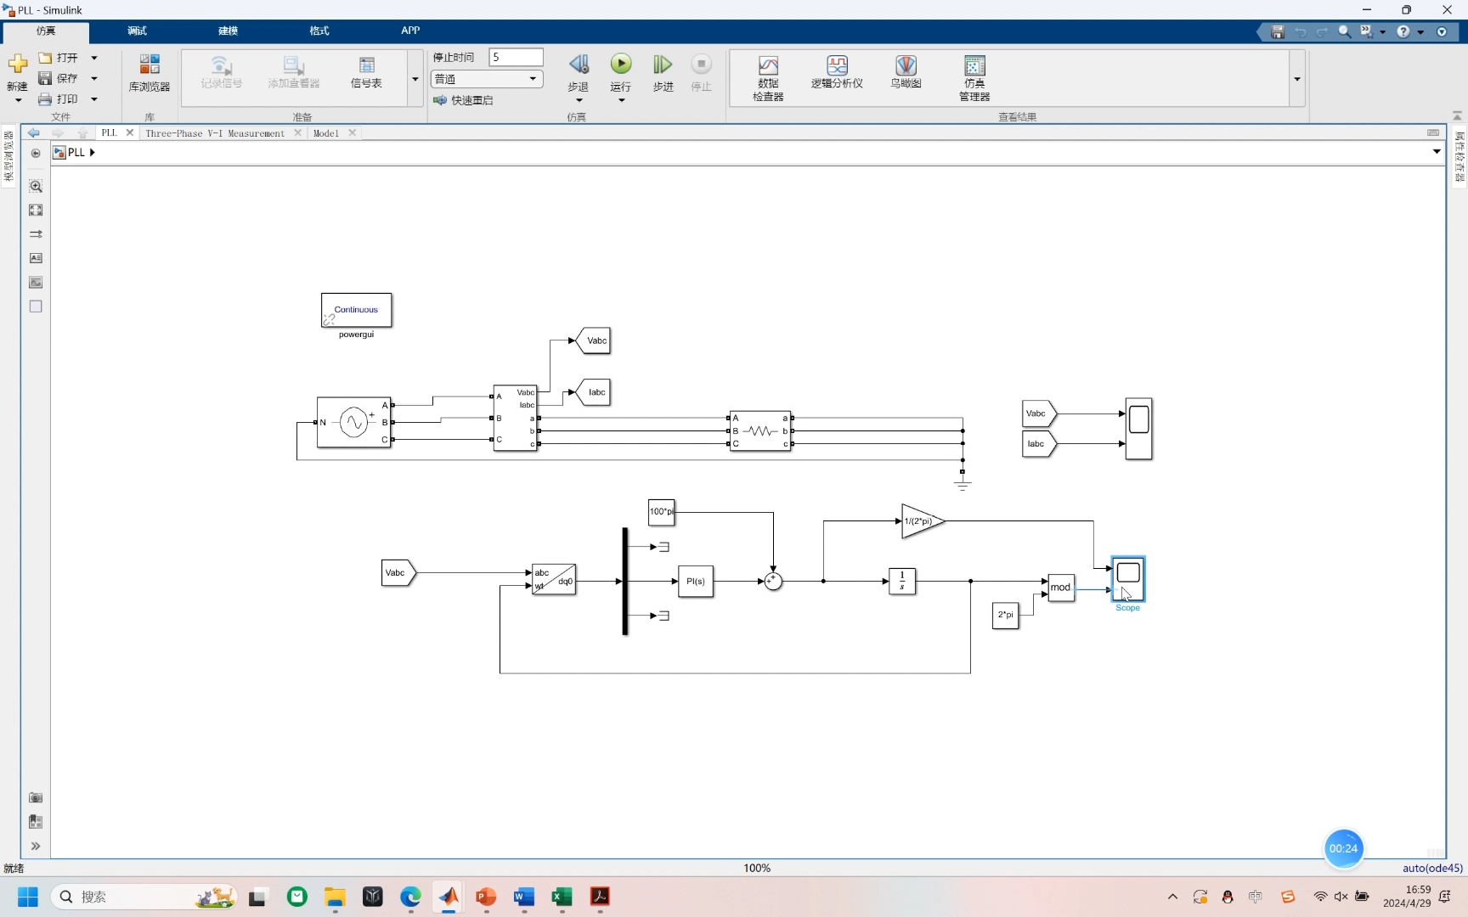Click the Windows taskbar search box
This screenshot has height=917, width=1468.
coord(144,897)
